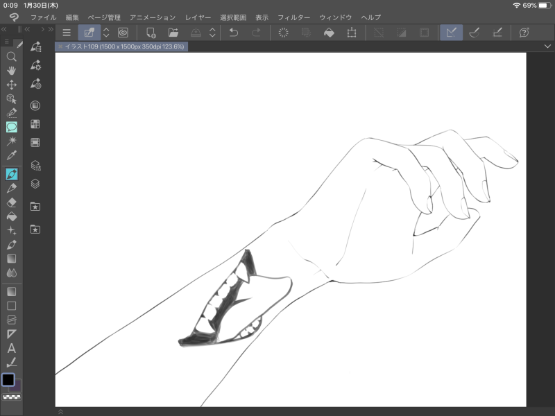Select the Auto select magic wand

coord(11,141)
